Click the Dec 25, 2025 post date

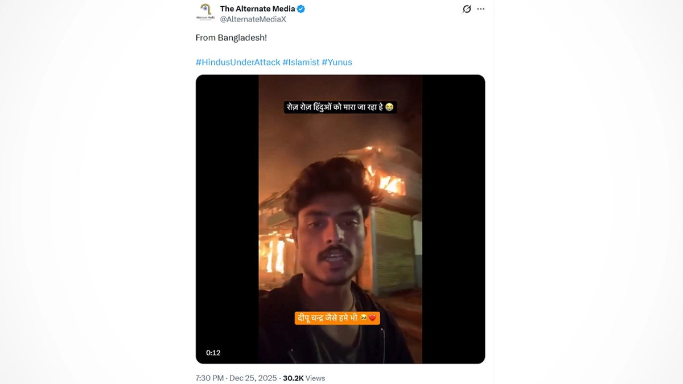click(253, 378)
